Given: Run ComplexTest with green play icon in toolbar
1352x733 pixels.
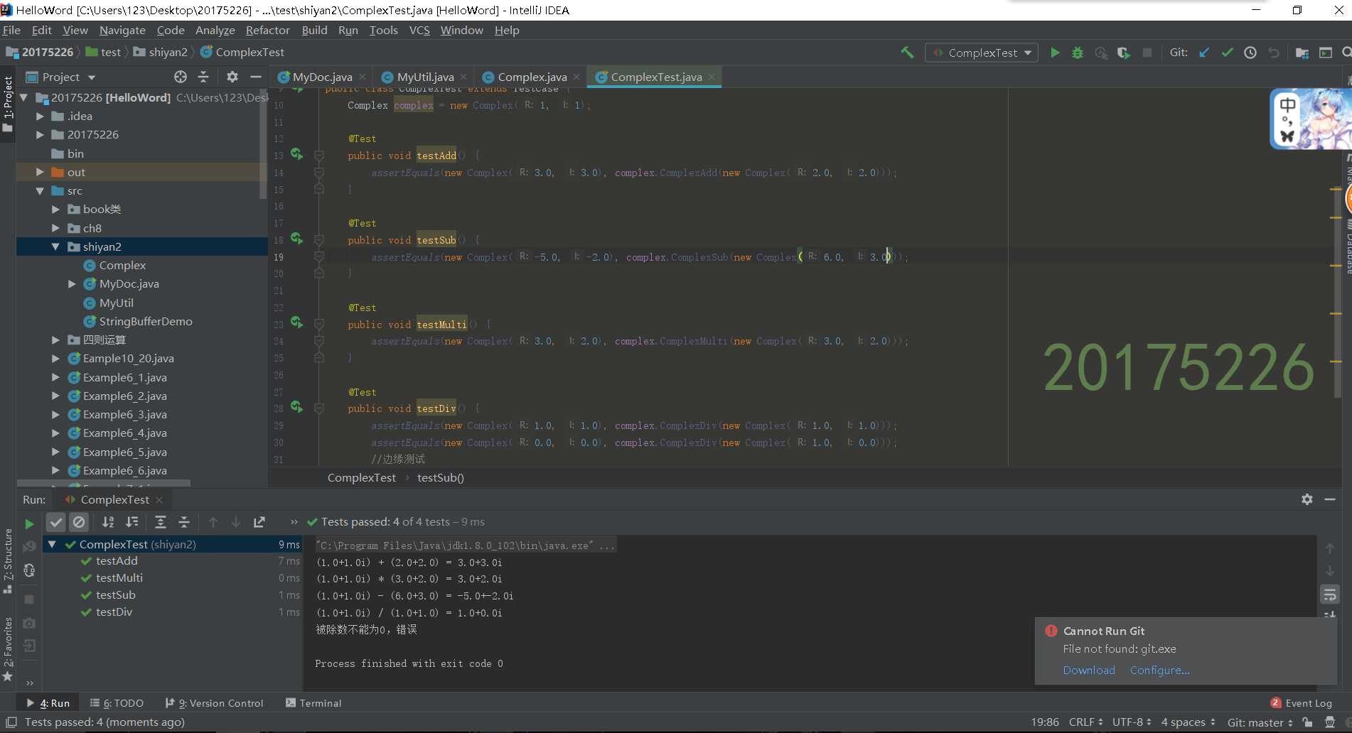Looking at the screenshot, I should 1055,53.
